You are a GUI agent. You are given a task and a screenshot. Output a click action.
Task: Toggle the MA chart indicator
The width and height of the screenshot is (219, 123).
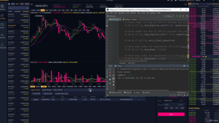(43, 86)
